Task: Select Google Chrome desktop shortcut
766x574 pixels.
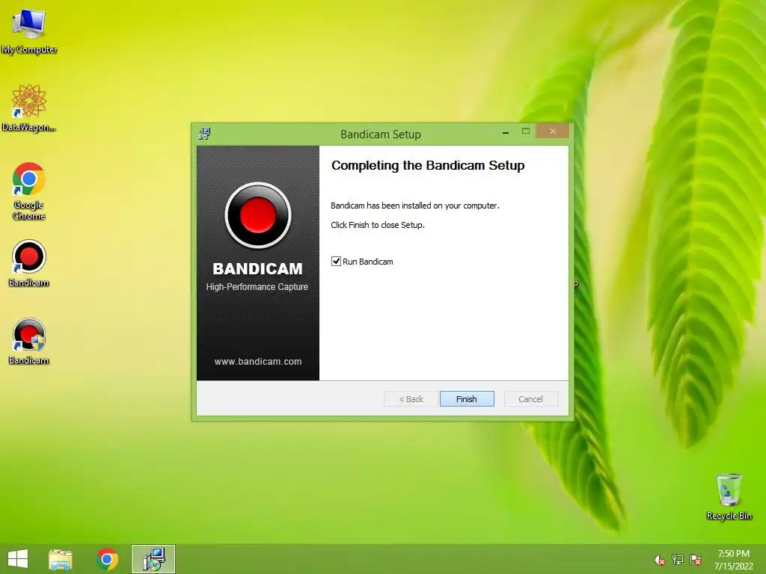Action: (29, 191)
